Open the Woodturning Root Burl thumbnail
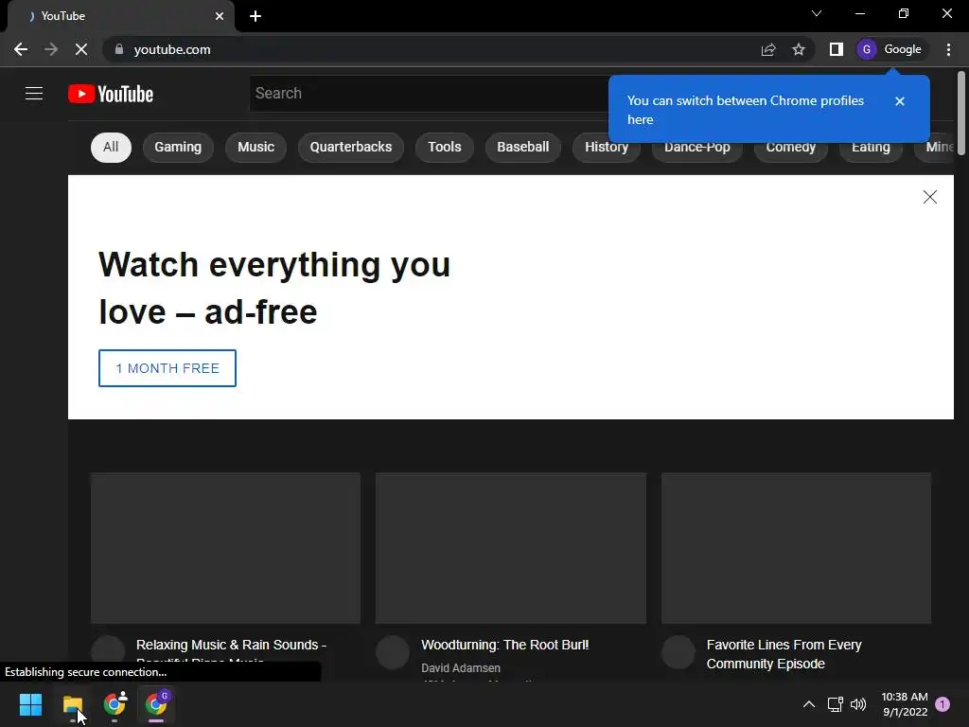969x727 pixels. [x=510, y=548]
